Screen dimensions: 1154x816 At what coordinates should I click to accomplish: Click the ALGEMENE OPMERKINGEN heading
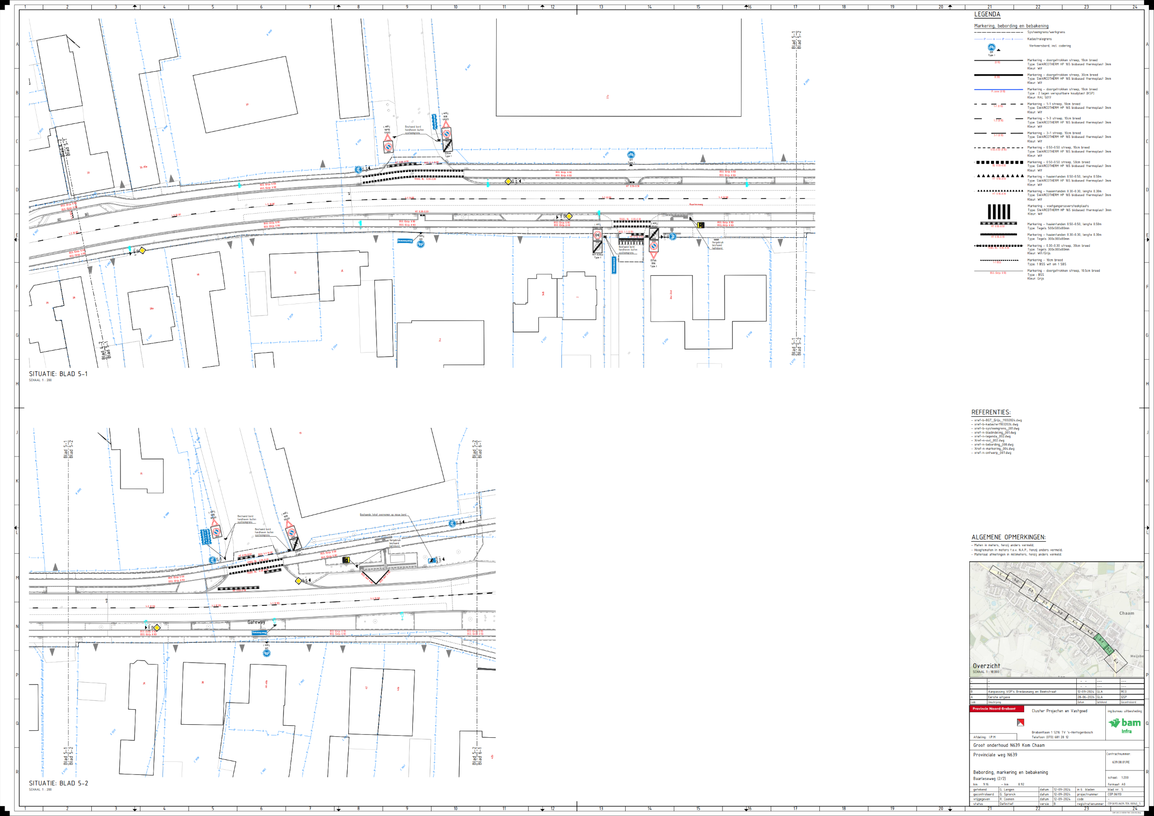[x=1008, y=537]
